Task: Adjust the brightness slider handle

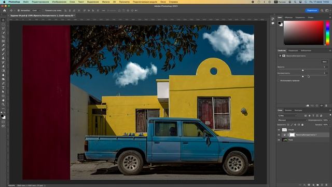Action: click(302, 70)
